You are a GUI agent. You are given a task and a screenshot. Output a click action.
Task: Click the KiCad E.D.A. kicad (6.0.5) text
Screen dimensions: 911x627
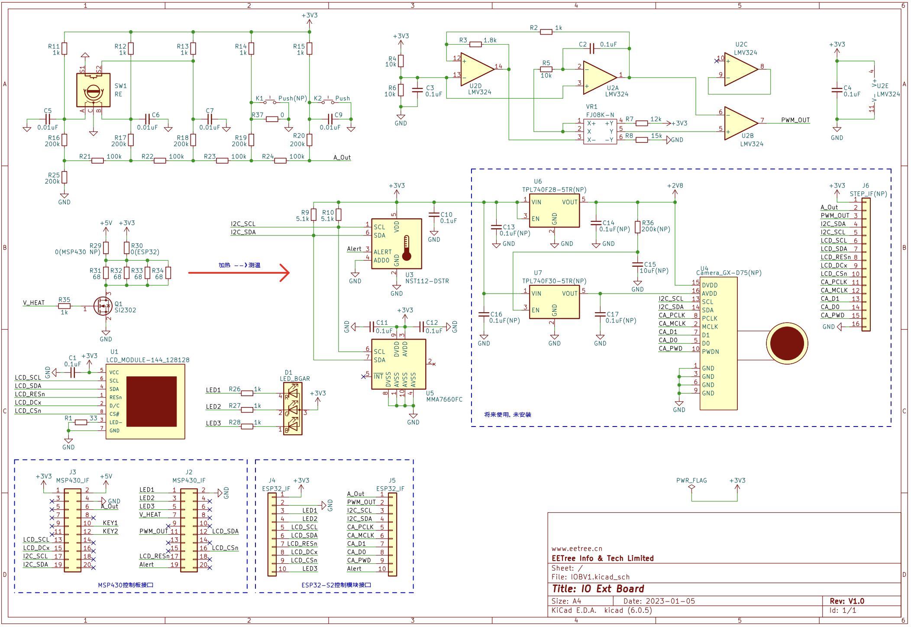(x=602, y=610)
